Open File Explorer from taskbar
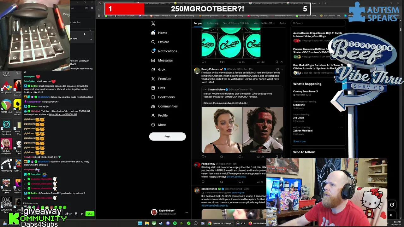404x227 pixels. [x=147, y=223]
